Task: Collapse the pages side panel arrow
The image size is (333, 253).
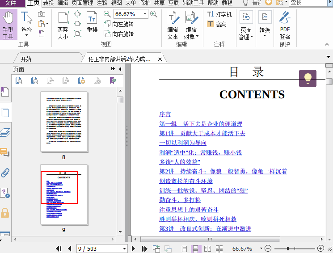Action: (120, 69)
